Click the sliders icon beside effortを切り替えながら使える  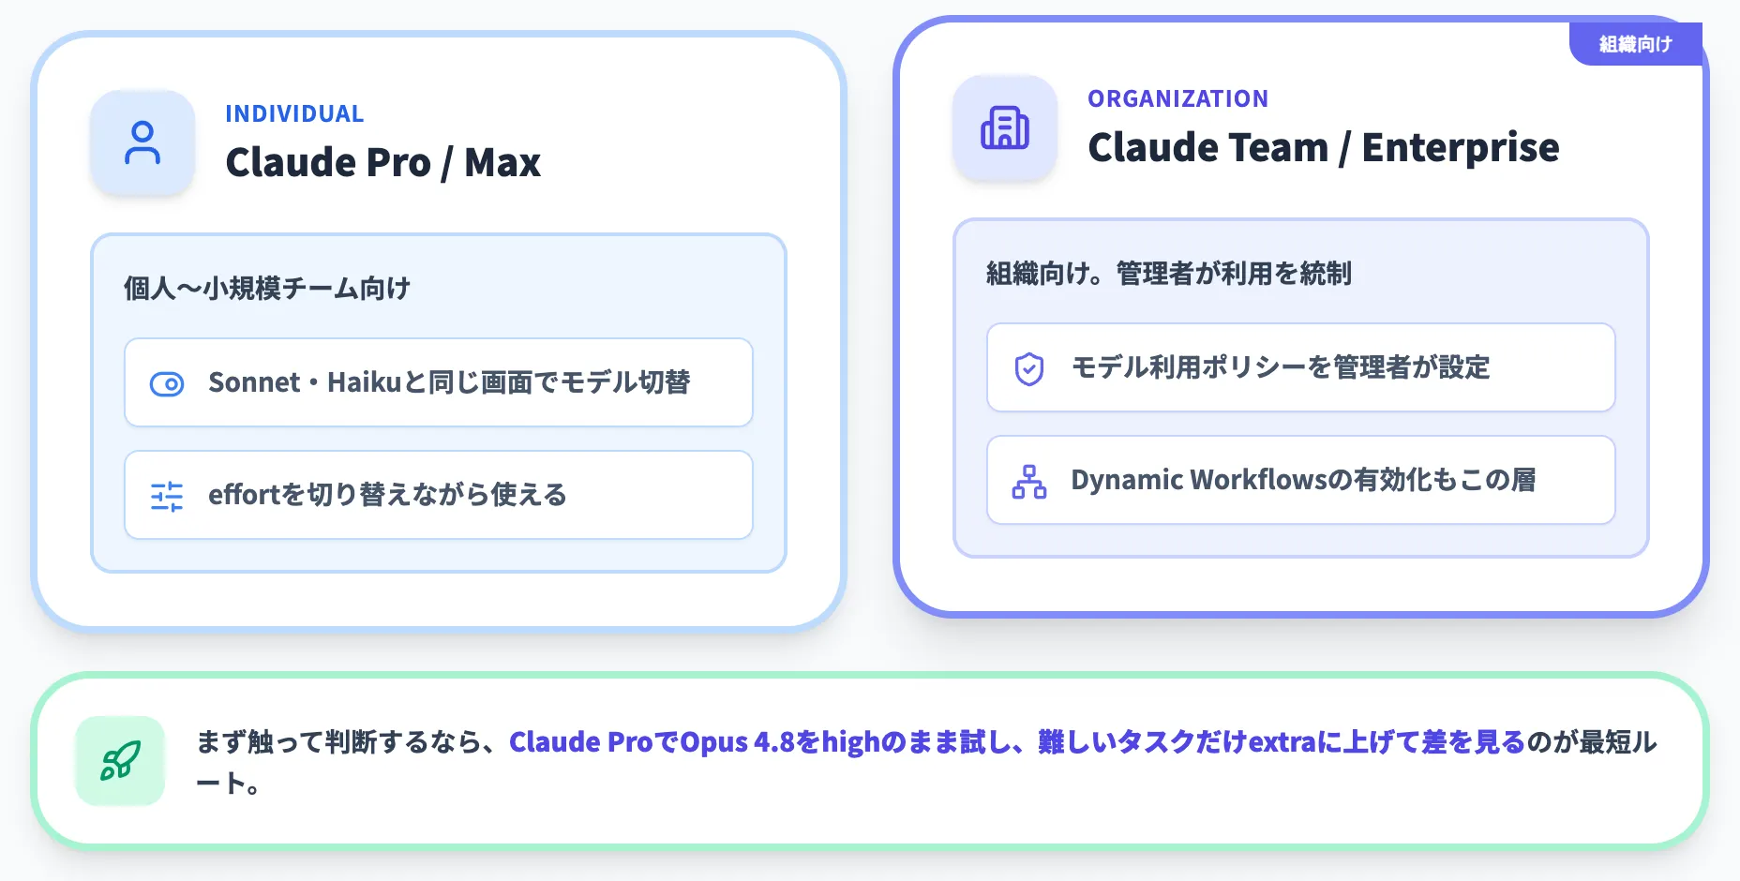tap(167, 496)
